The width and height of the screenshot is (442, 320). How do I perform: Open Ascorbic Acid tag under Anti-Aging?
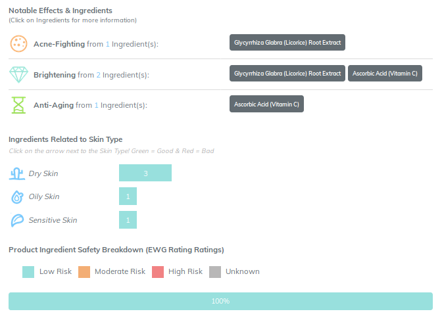click(266, 104)
